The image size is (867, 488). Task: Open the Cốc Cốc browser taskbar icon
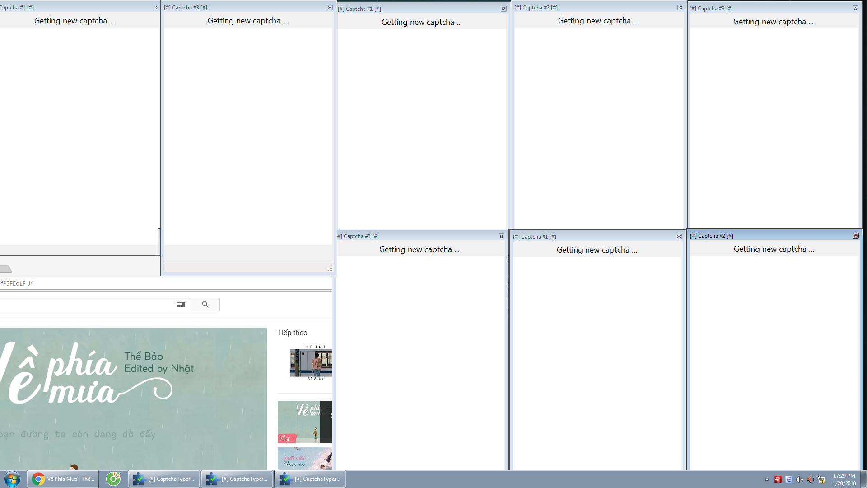tap(113, 479)
